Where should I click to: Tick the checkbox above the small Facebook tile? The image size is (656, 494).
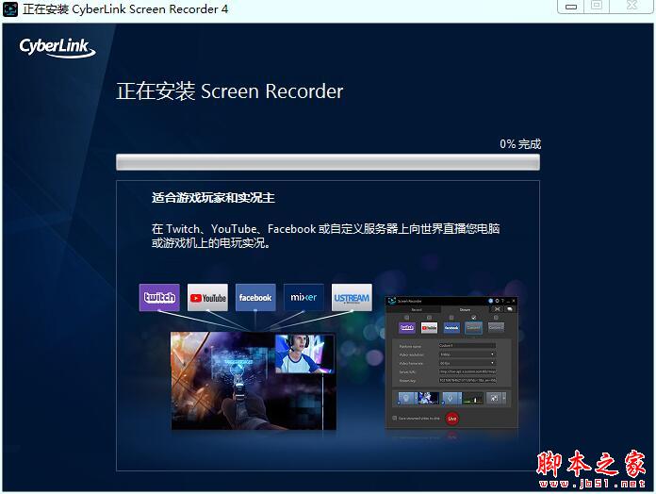[x=451, y=318]
